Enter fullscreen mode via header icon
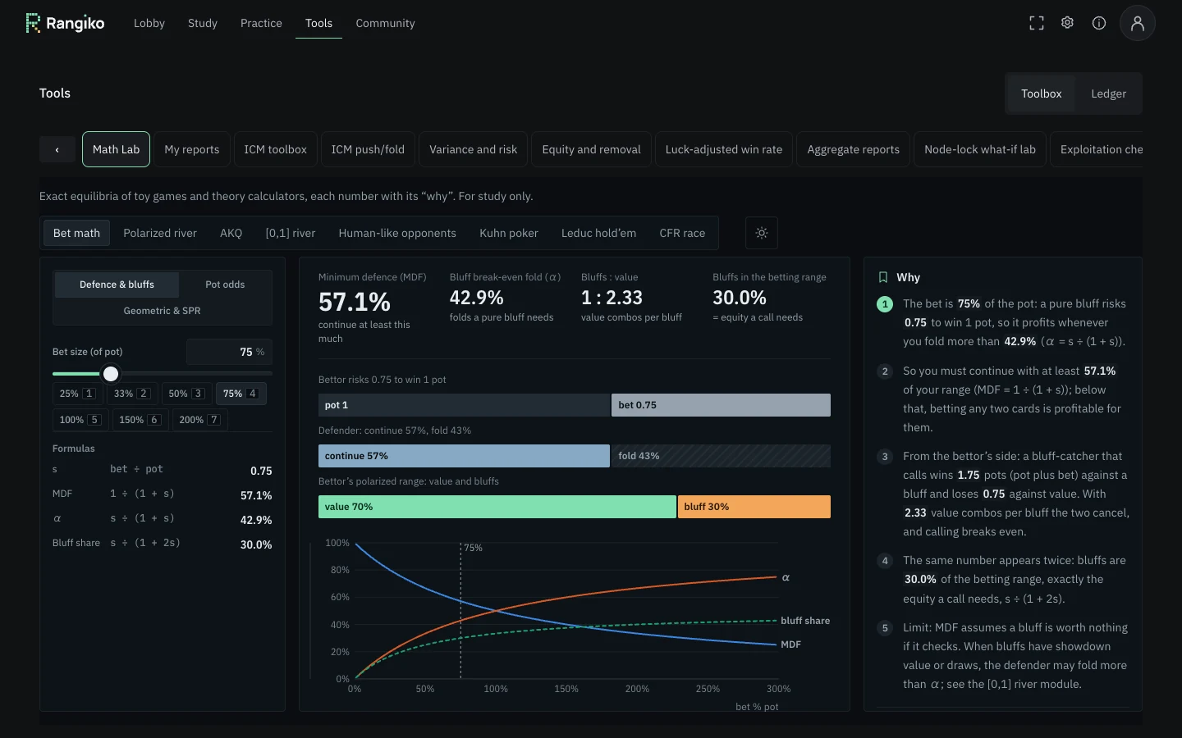Screen dimensions: 1182x738 coord(1037,23)
